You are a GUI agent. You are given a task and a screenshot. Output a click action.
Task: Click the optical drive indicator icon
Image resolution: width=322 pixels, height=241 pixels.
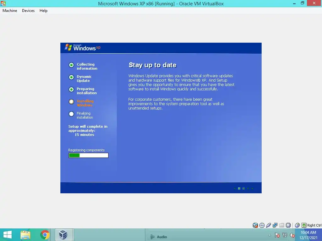262,225
